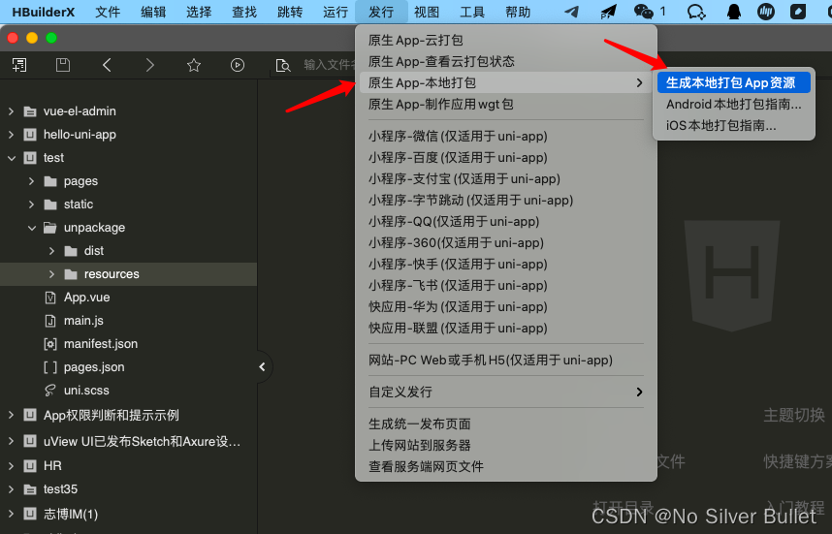Open the 自定义发行 submenu

point(505,392)
